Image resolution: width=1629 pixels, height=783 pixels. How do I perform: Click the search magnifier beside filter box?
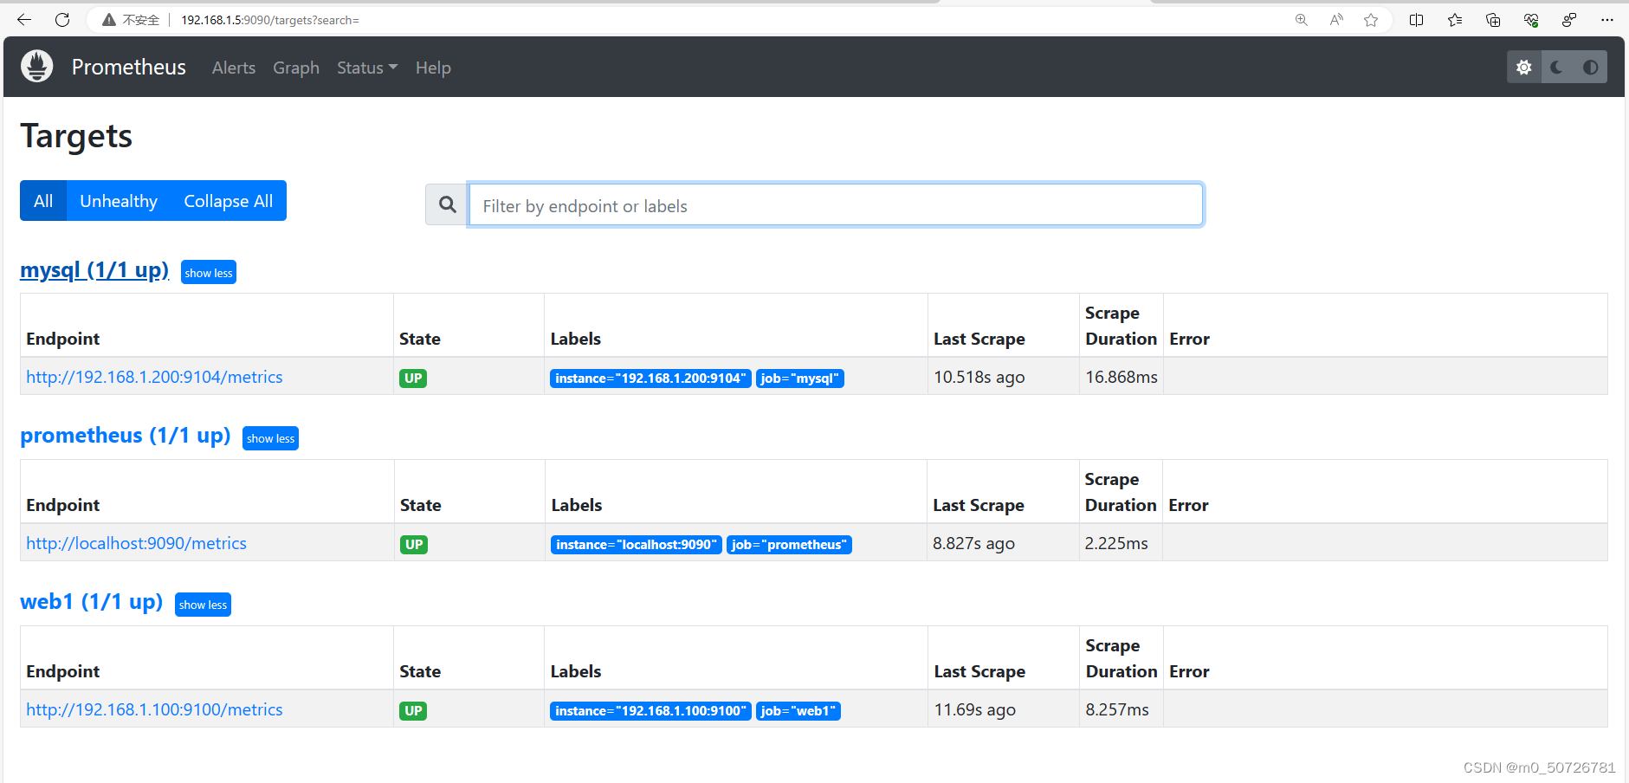click(447, 204)
